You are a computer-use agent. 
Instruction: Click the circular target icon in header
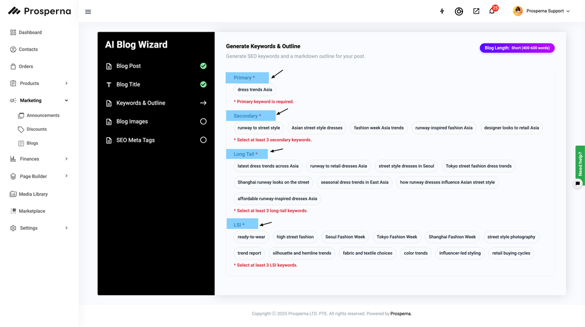pyautogui.click(x=459, y=11)
